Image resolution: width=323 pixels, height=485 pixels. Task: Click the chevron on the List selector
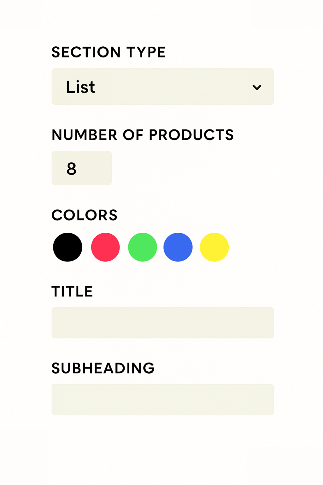click(257, 87)
